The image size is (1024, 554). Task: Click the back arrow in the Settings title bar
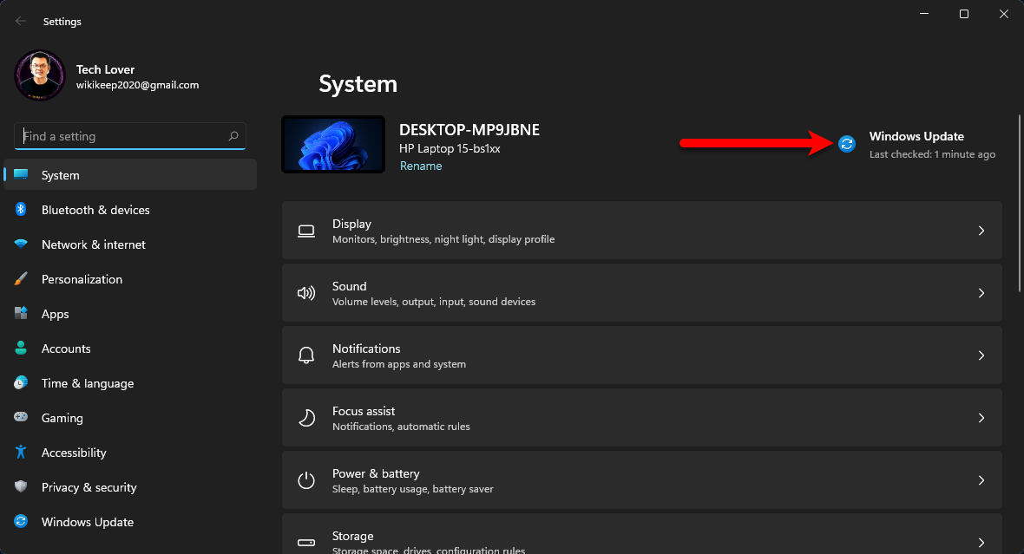click(x=21, y=22)
